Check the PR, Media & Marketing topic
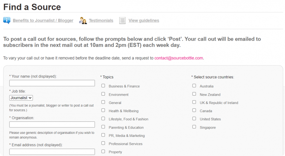The height and width of the screenshot is (156, 285). (103, 135)
